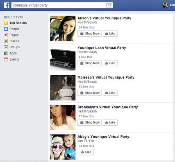This screenshot has width=175, height=162.
Task: Click Health/Beauty under Younique Lash party
Action: [87, 52]
